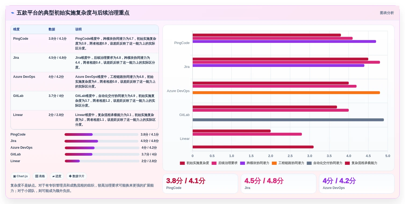The width and height of the screenshot is (405, 204).
Task: Click GitLab progress value 3.7分 / 4分
Action: pos(149,154)
